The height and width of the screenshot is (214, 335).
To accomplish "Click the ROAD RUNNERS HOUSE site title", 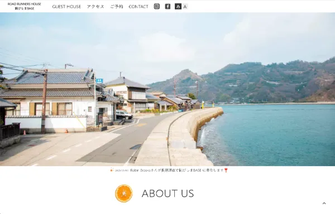I will [x=25, y=4].
